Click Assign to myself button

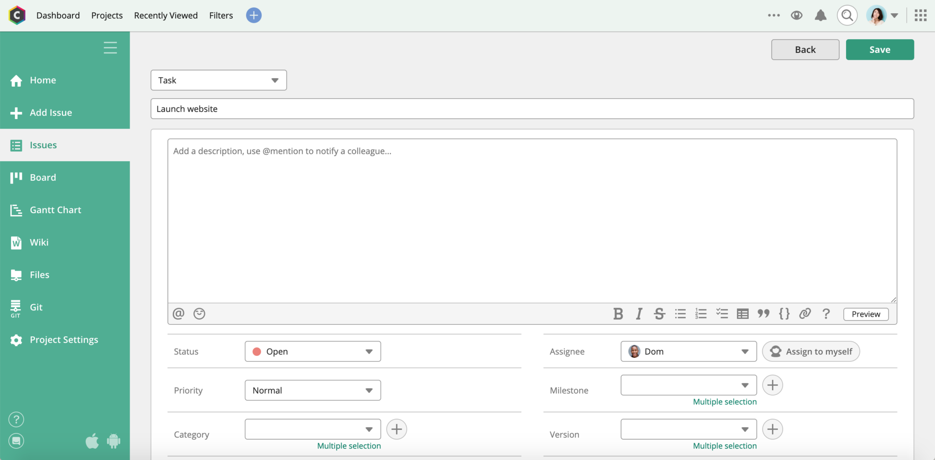(x=811, y=351)
